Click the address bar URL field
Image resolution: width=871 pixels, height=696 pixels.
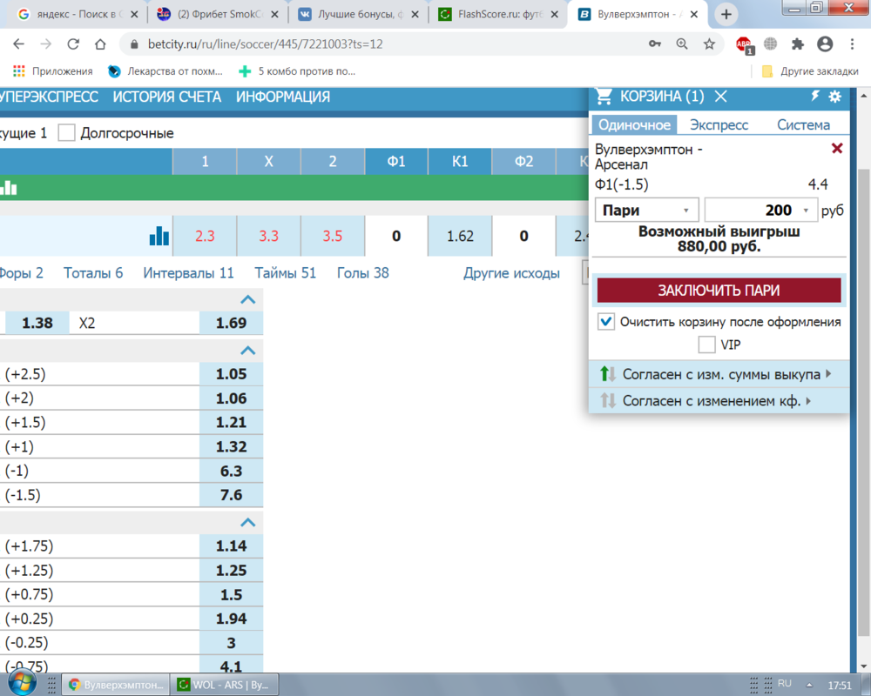click(388, 43)
